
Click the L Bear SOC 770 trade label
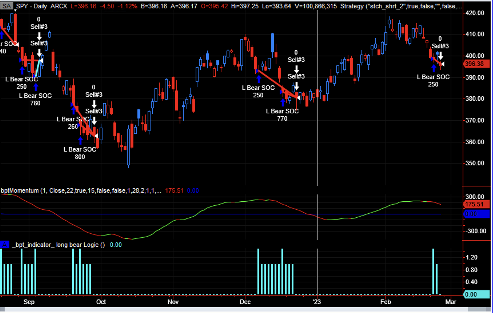click(x=282, y=115)
